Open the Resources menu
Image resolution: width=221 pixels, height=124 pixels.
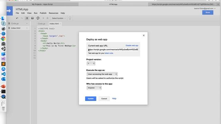coord(54,13)
